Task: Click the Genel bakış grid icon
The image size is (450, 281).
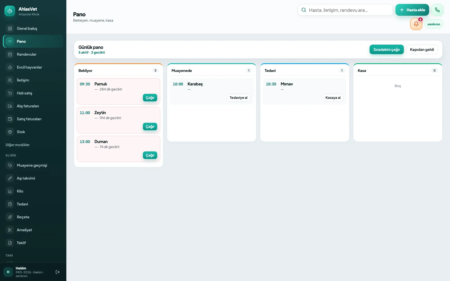Action: pos(10,28)
